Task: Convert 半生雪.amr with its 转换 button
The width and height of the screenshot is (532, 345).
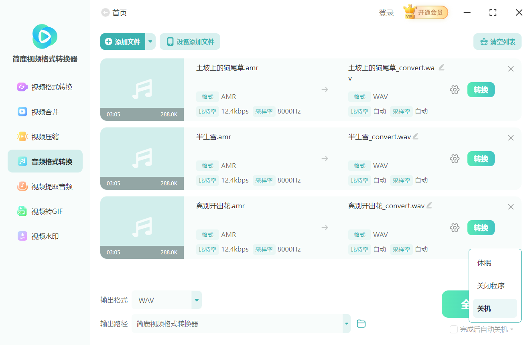Action: point(481,159)
